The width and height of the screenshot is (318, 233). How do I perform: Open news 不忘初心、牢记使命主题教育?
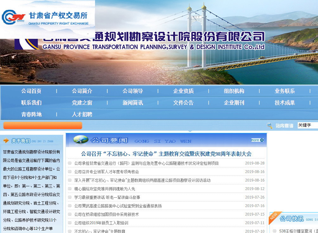point(99,231)
